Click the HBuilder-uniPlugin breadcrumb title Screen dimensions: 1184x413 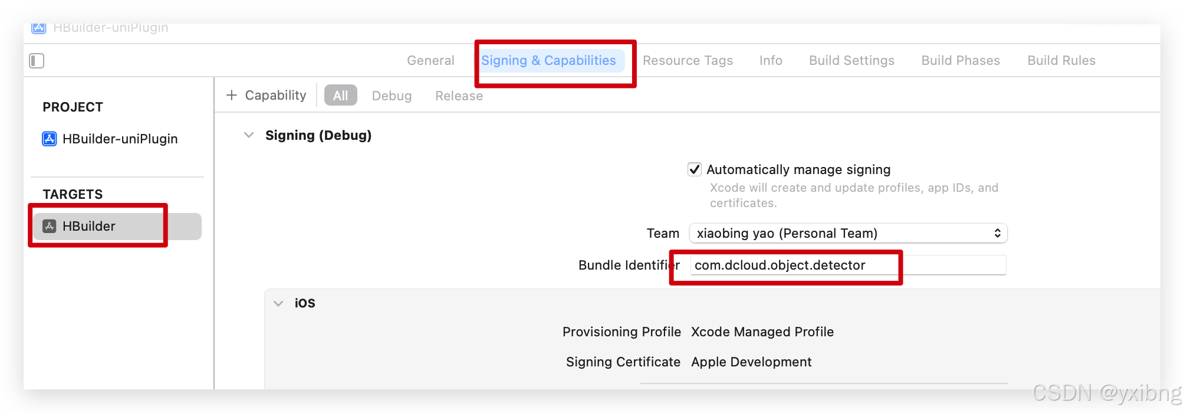point(110,28)
